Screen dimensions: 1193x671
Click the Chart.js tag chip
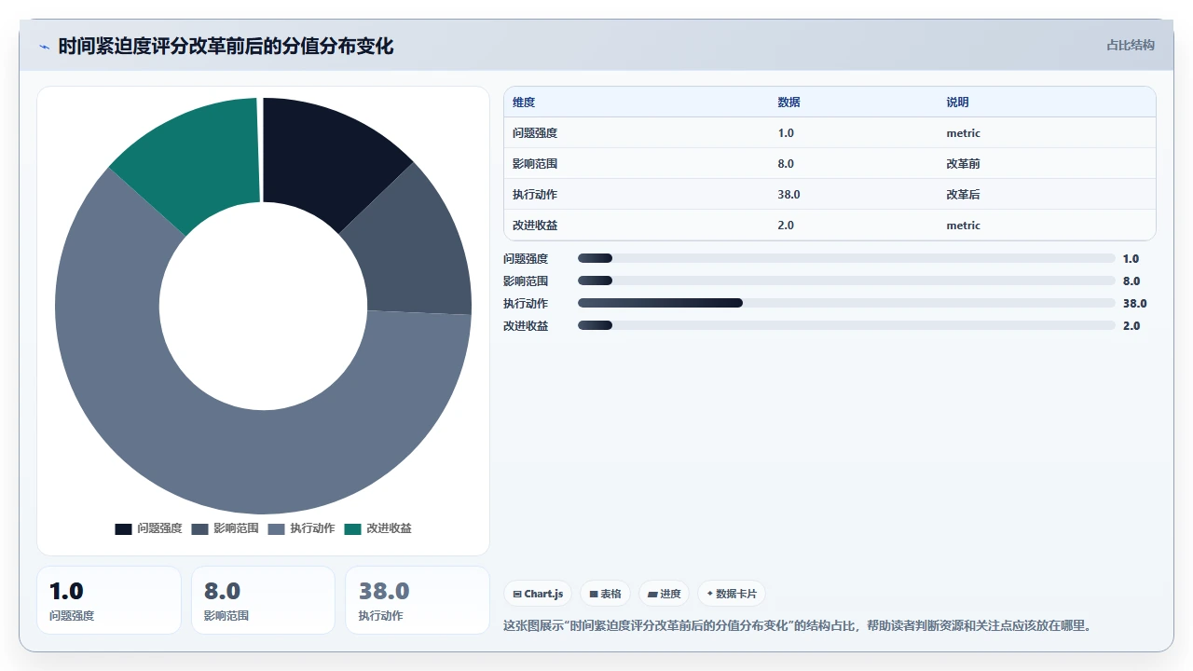[x=538, y=594]
